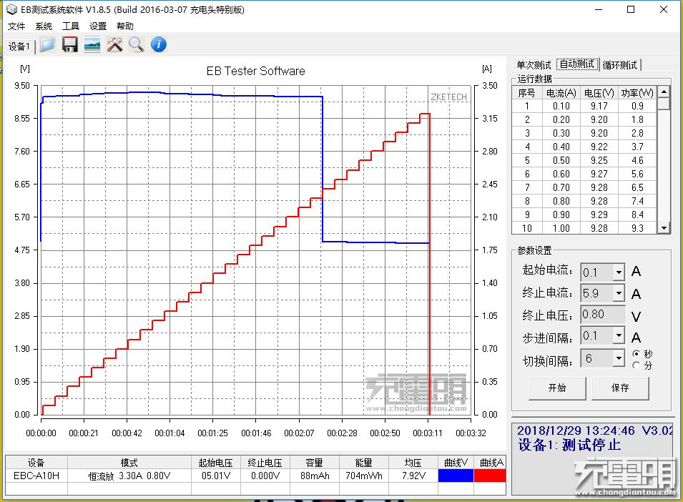Expand the 步进间隔 dropdown arrow
This screenshot has height=502, width=683.
tap(619, 335)
